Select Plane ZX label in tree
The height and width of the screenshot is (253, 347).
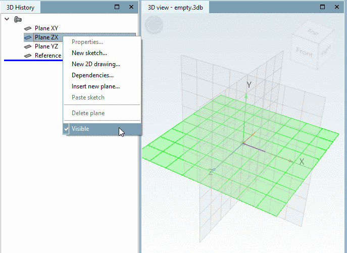46,37
